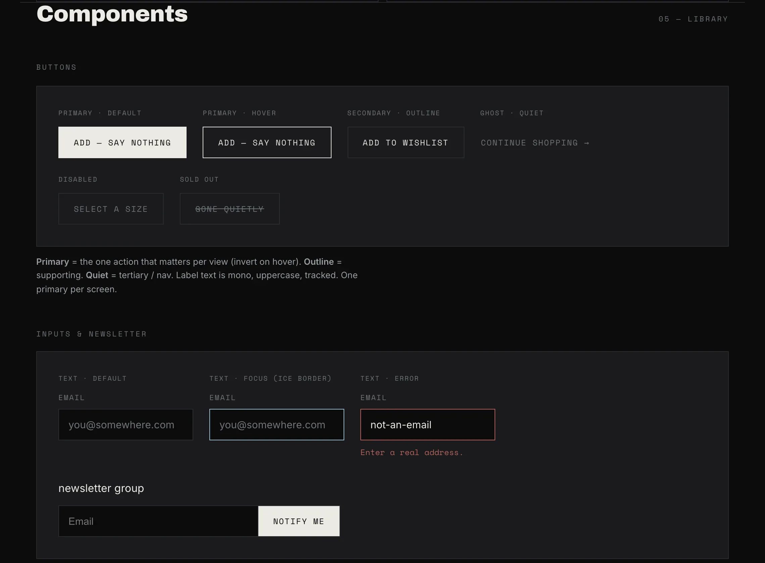Click the EMAIL label above the focus input
The width and height of the screenshot is (765, 563).
(222, 398)
